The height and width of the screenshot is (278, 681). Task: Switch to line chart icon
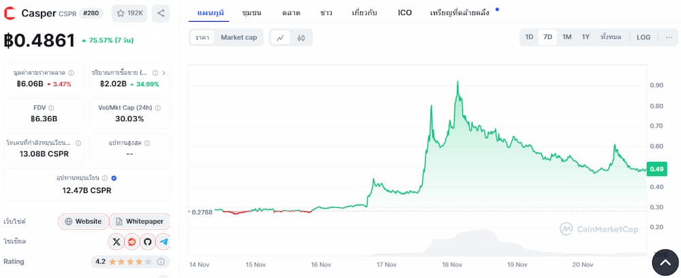pyautogui.click(x=281, y=38)
